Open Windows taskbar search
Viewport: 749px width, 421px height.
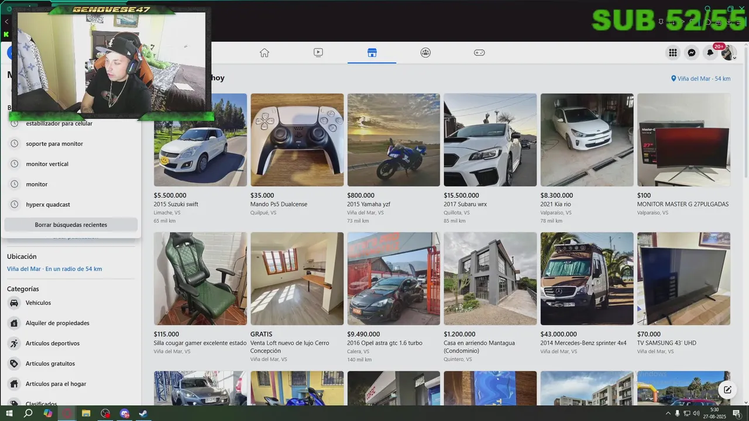pyautogui.click(x=28, y=413)
